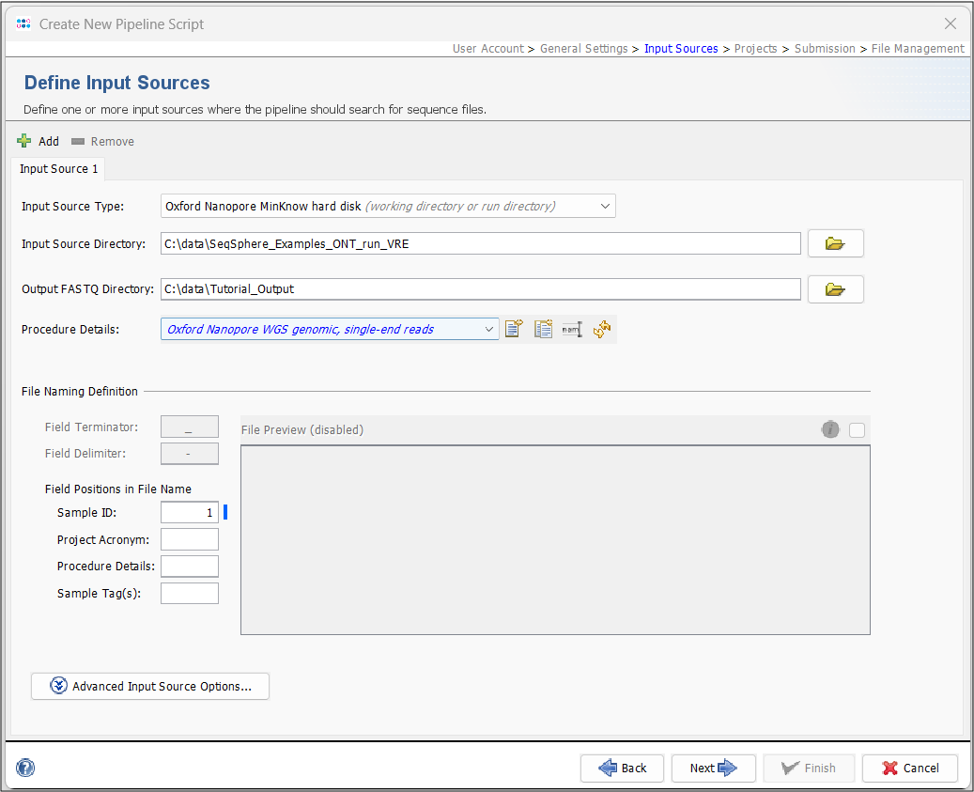Transfer procedure details settings
974x792 pixels.
[x=601, y=328]
